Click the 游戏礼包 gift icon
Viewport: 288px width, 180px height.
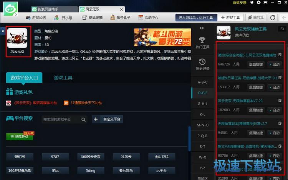(x=9, y=92)
